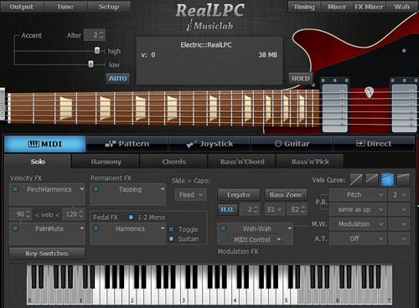
Task: Enable Harmonics pedal FX checkbox
Action: [96, 228]
